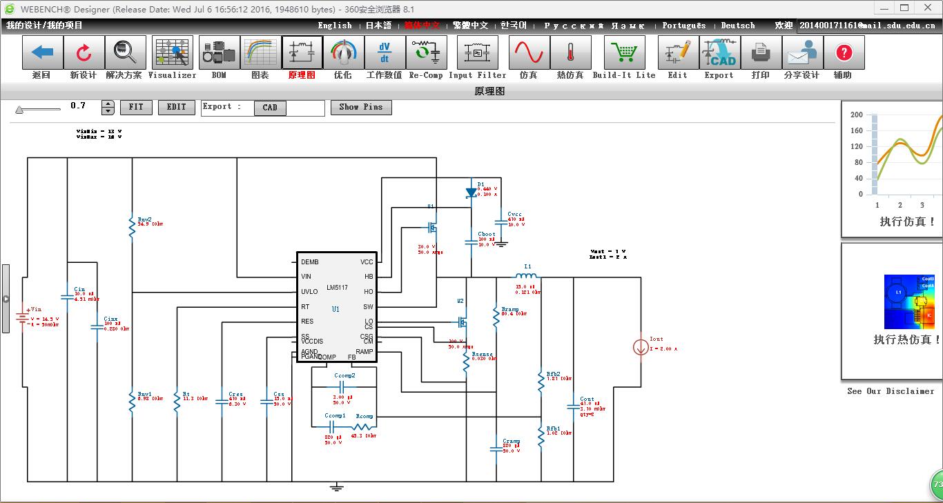Open Build-It Lite shopping cart
943x503 pixels.
click(624, 52)
